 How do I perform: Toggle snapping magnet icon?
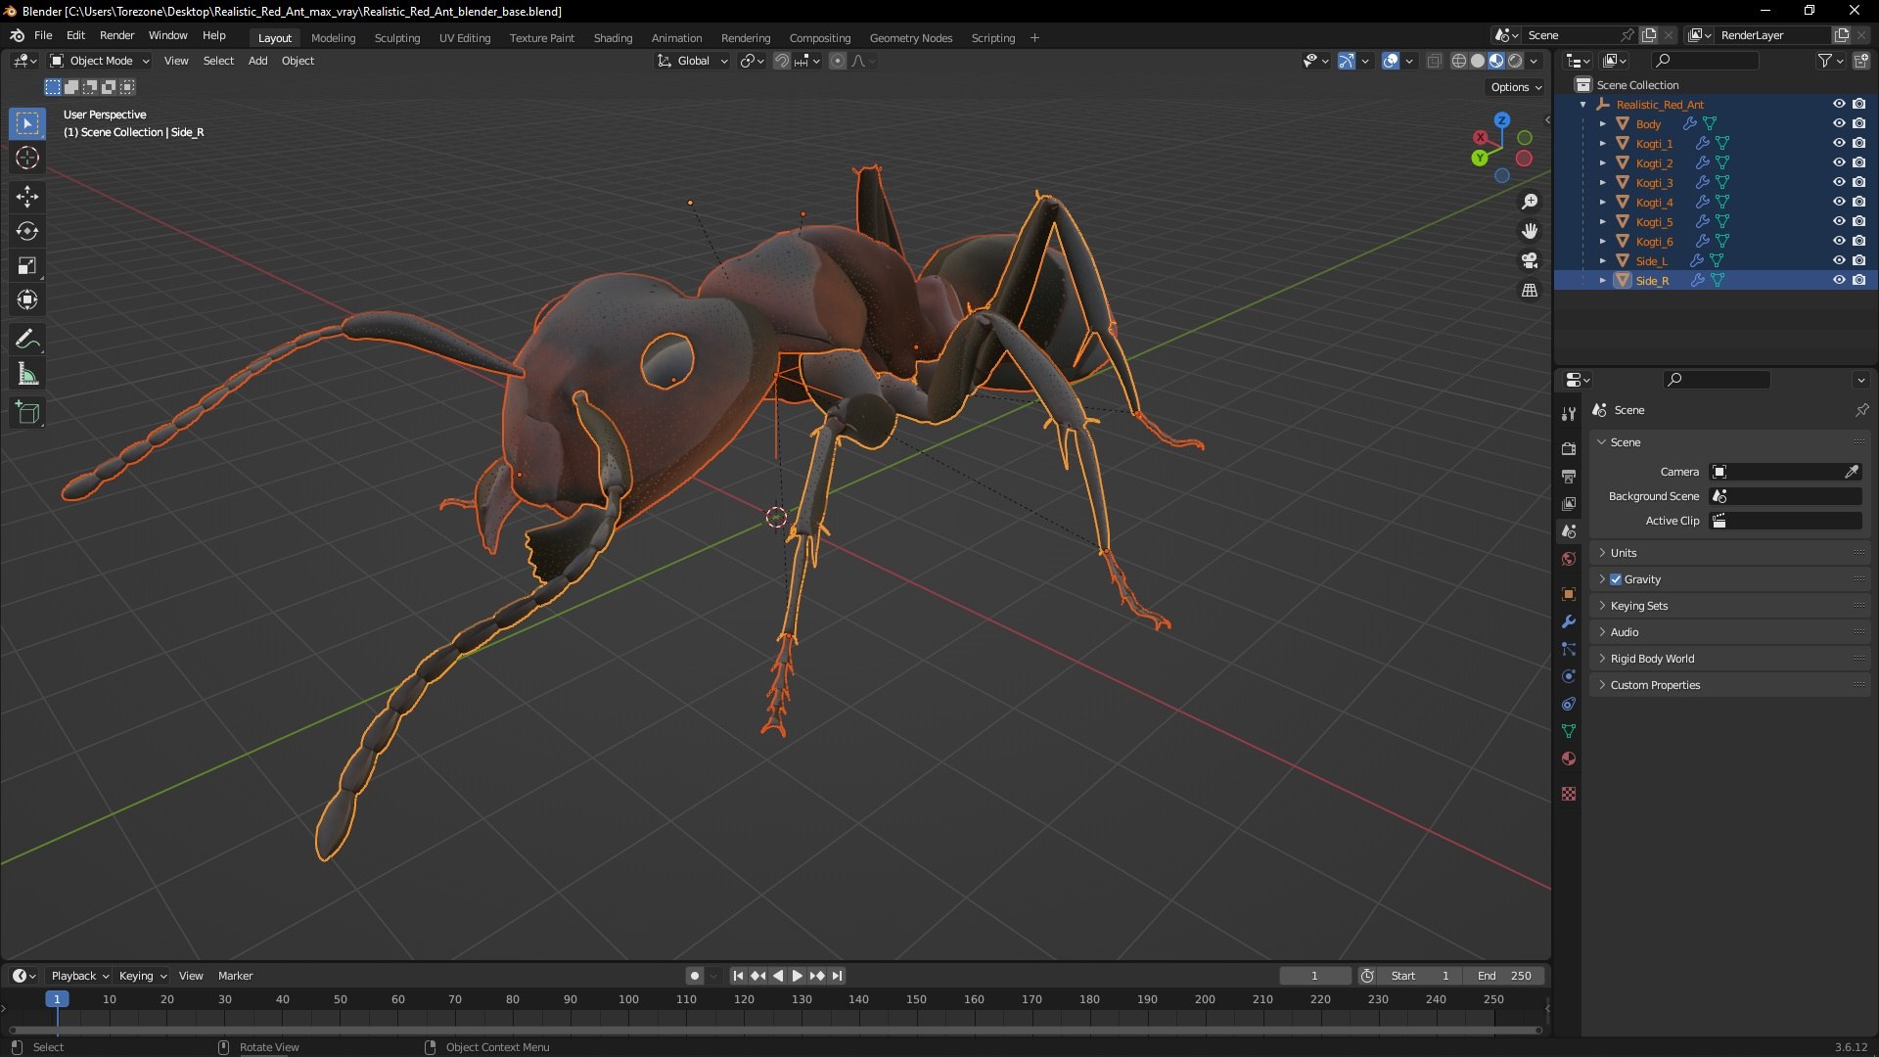pyautogui.click(x=781, y=61)
